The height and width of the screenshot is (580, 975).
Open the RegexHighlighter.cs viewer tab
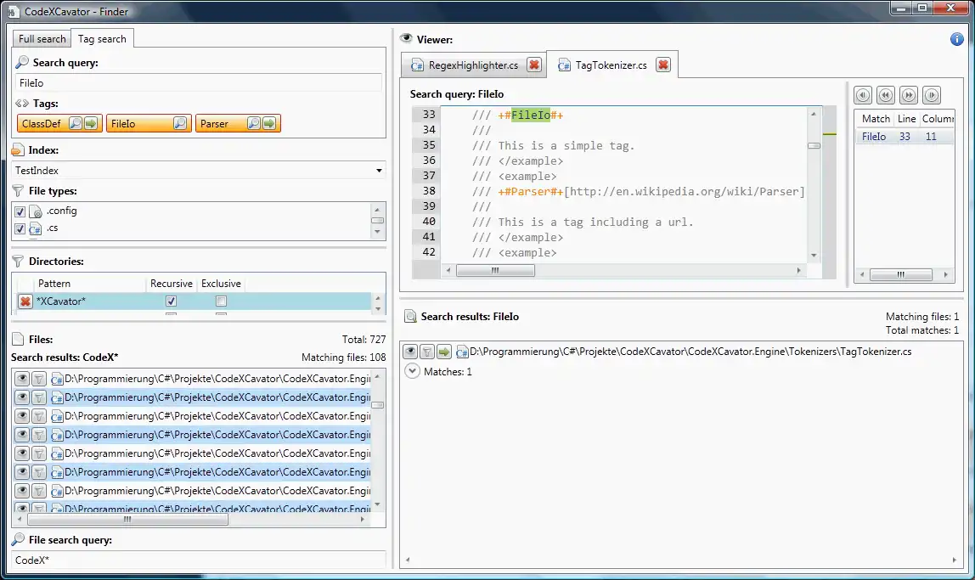coord(473,65)
